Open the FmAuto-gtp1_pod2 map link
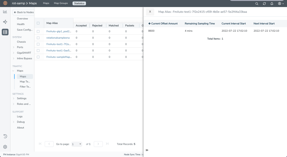 [59, 31]
